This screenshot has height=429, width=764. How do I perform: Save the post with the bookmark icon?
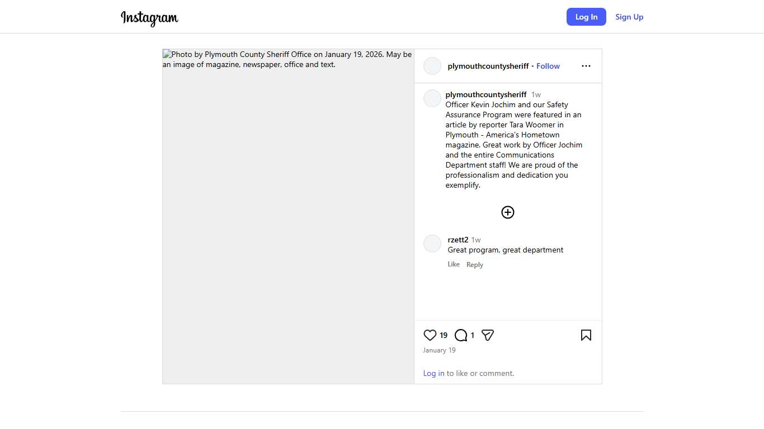[x=586, y=335]
